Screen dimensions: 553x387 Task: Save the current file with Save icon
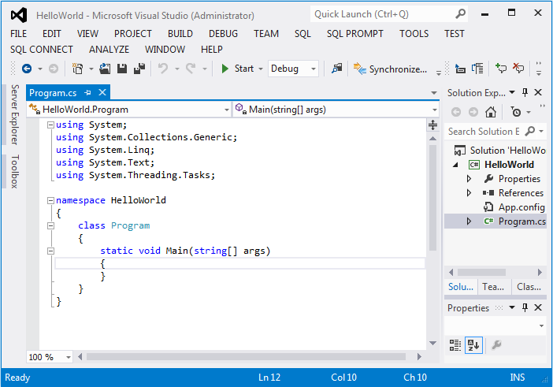point(122,69)
